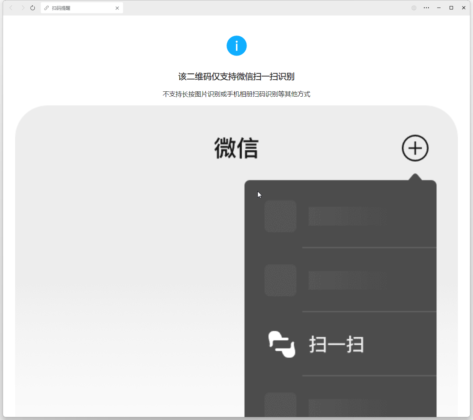Click the link icon in the tab
Screen dimensions: 473x420
pyautogui.click(x=46, y=8)
